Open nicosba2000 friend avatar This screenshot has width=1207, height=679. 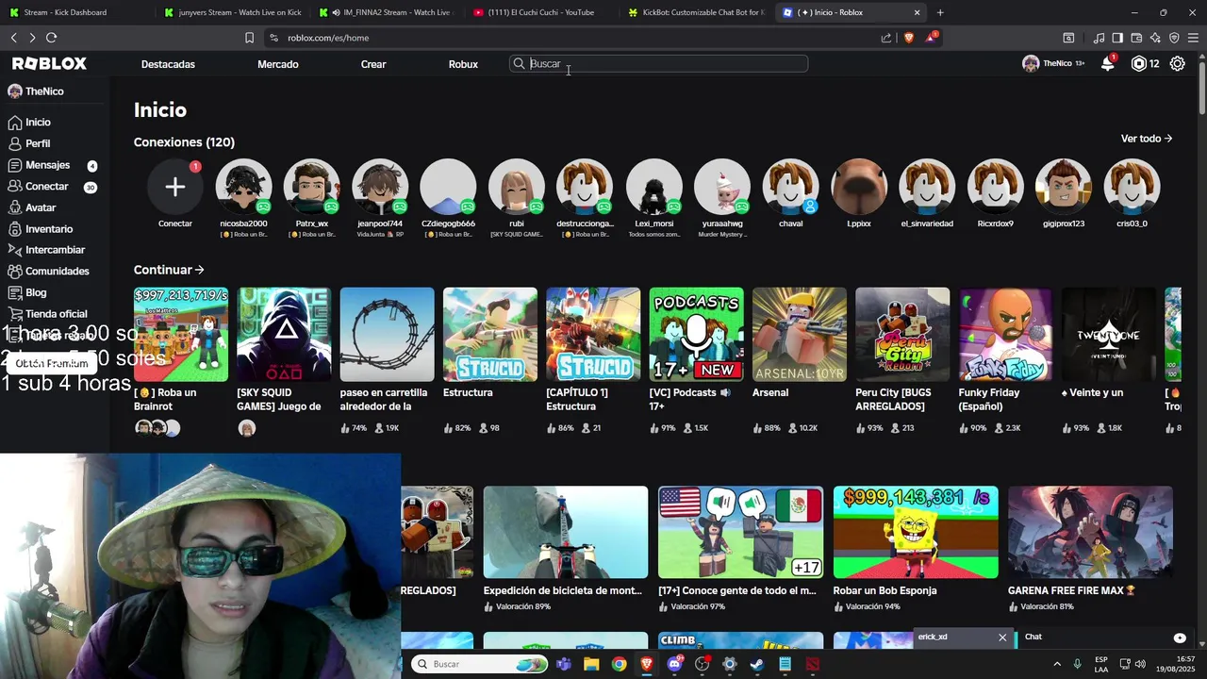tap(243, 187)
